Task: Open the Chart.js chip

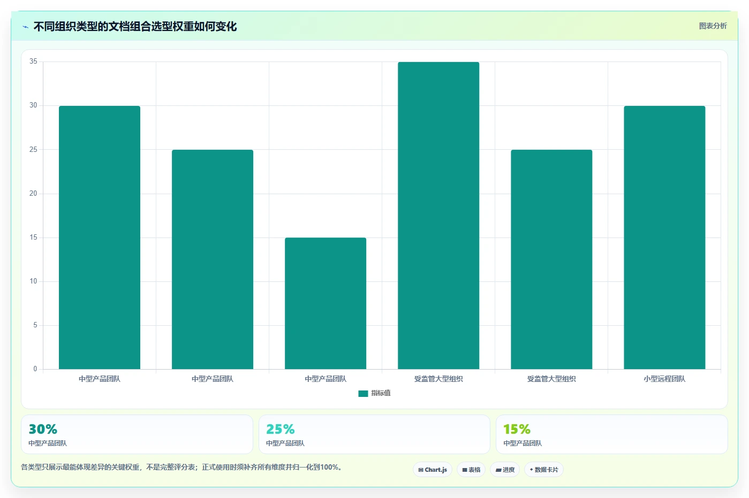Action: click(433, 470)
